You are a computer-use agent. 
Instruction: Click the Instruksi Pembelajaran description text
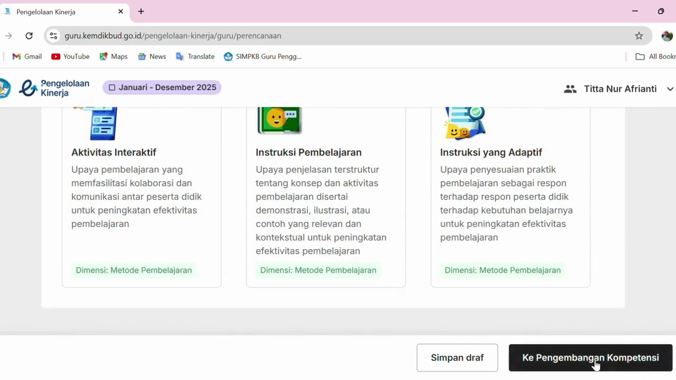point(321,210)
